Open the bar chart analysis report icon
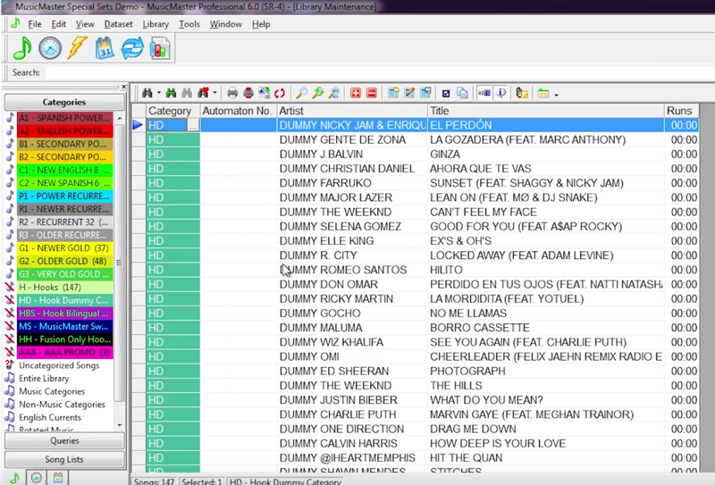Screen dimensions: 715x485 click(160, 48)
